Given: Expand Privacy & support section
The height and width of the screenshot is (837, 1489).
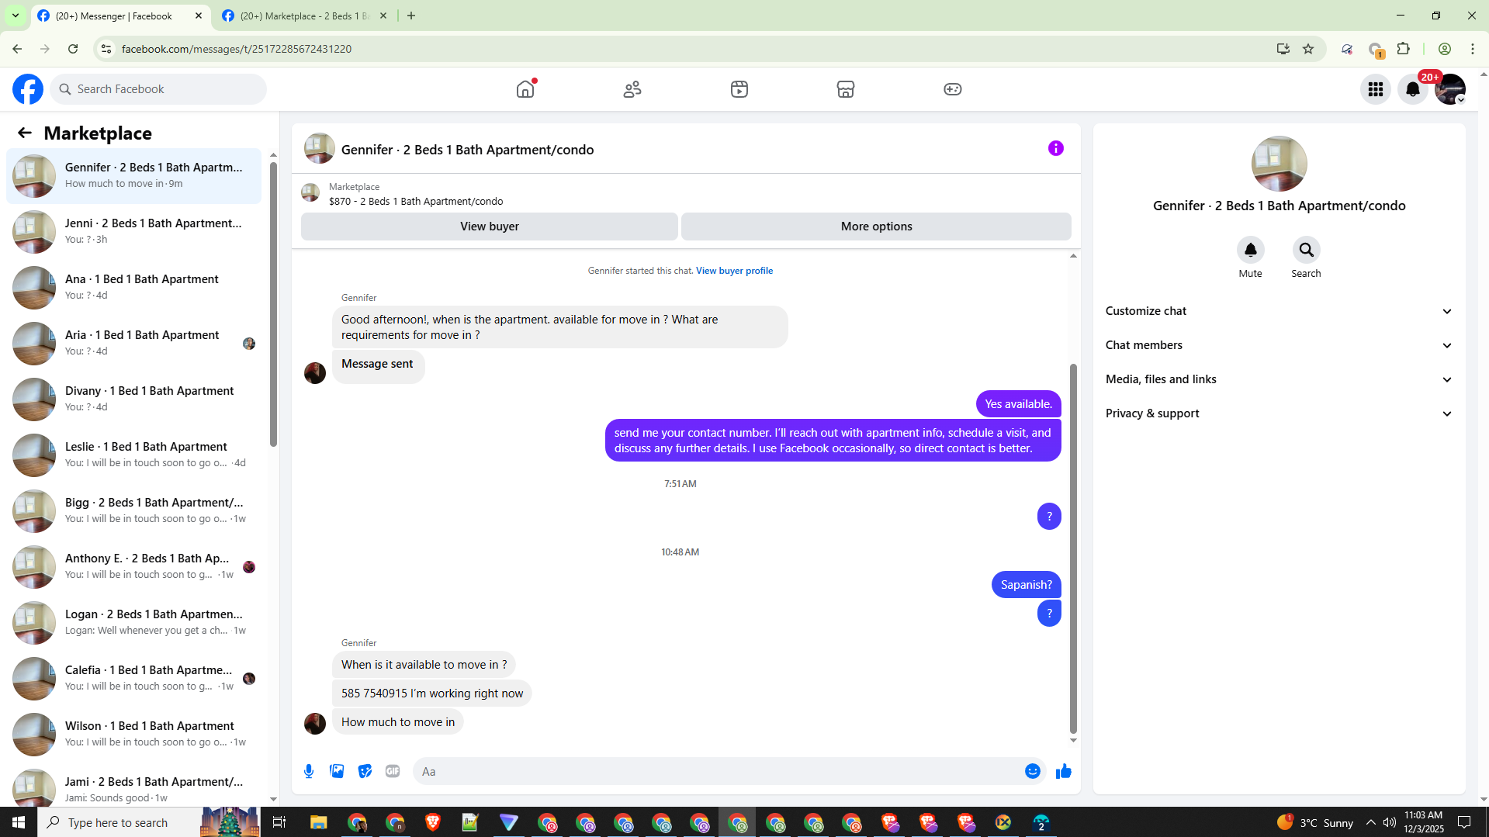Looking at the screenshot, I should (1279, 413).
